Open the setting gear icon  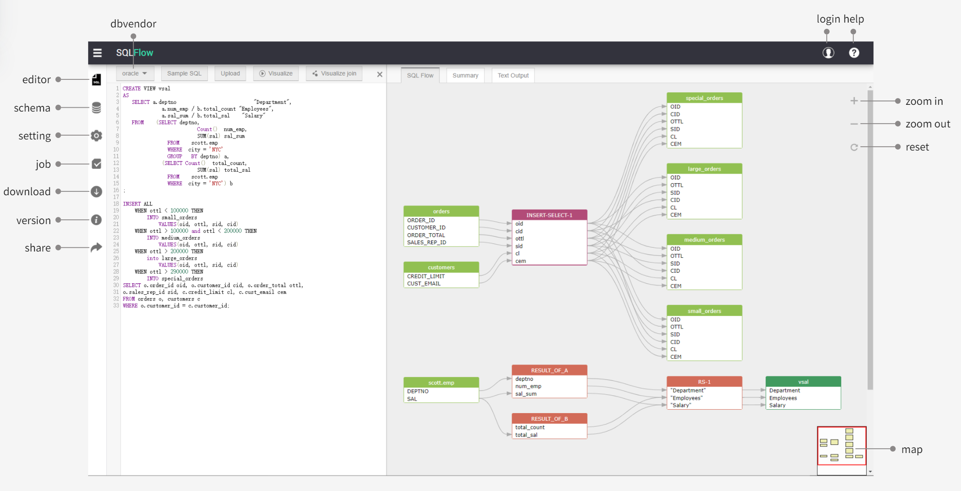pyautogui.click(x=96, y=136)
